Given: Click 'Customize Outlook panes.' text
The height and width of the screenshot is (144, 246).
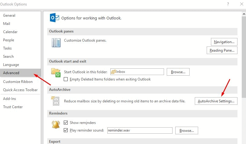Looking at the screenshot, I should (85, 40).
